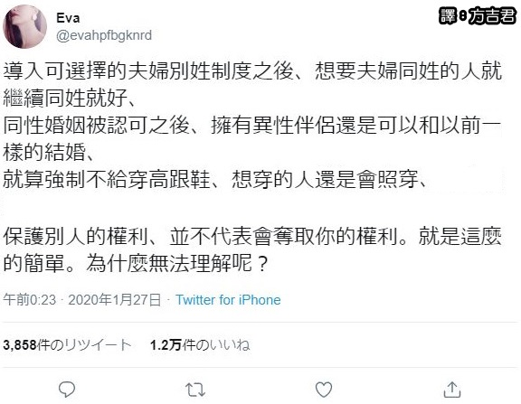Screen dimensions: 521x404
Task: Open the share upload icon
Action: click(452, 389)
